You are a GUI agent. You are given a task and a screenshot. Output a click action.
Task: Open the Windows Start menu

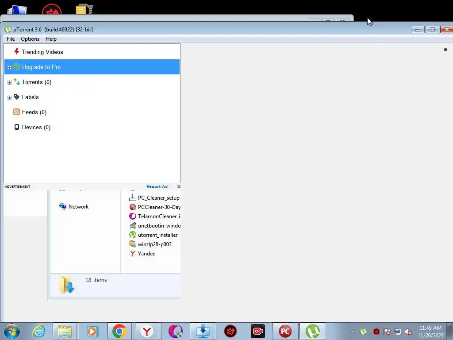tap(12, 331)
